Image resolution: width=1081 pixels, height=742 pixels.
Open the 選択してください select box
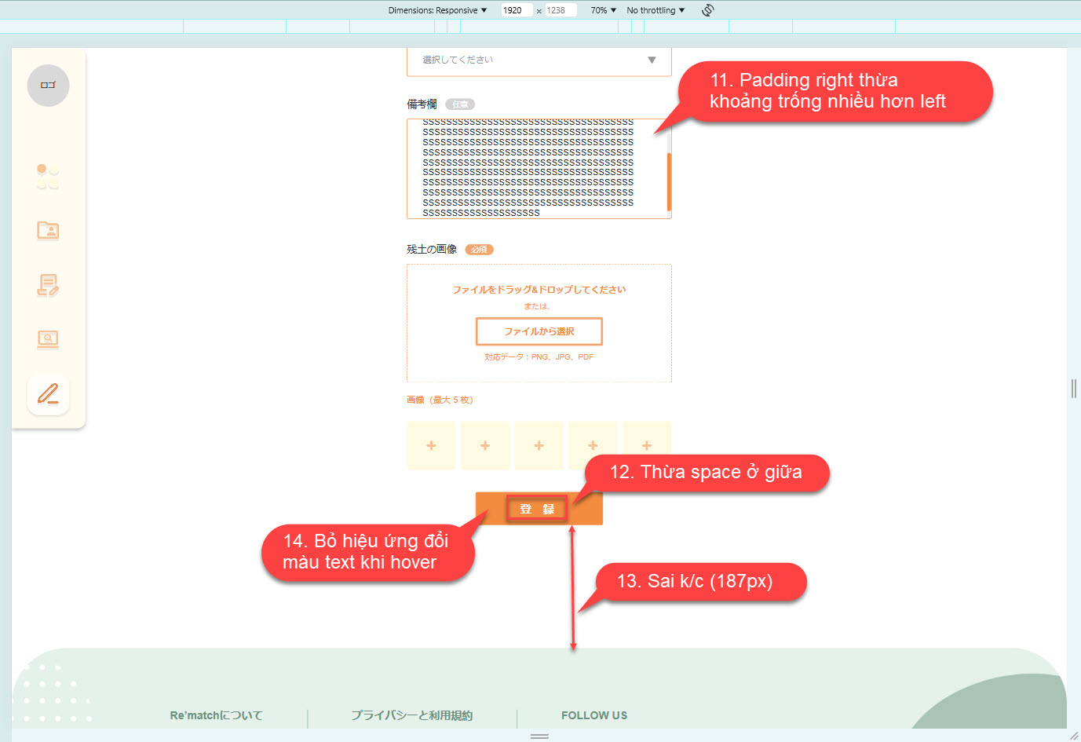pos(539,60)
